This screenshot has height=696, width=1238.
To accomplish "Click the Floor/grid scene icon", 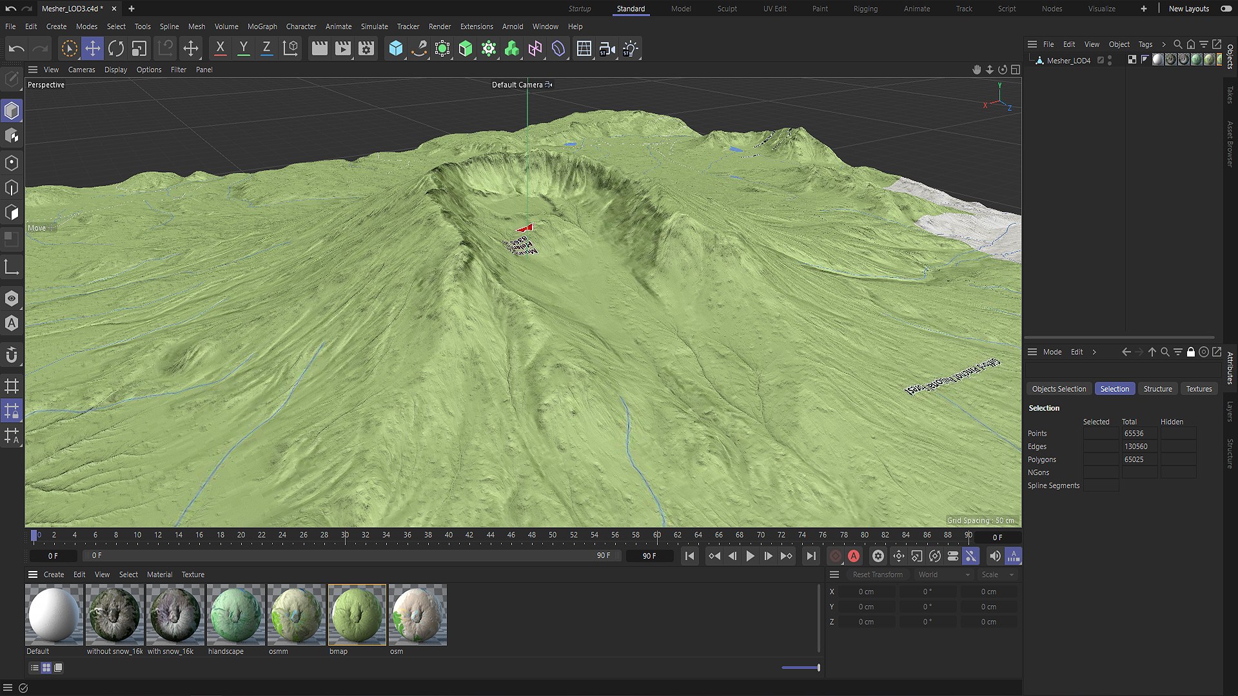I will click(584, 48).
